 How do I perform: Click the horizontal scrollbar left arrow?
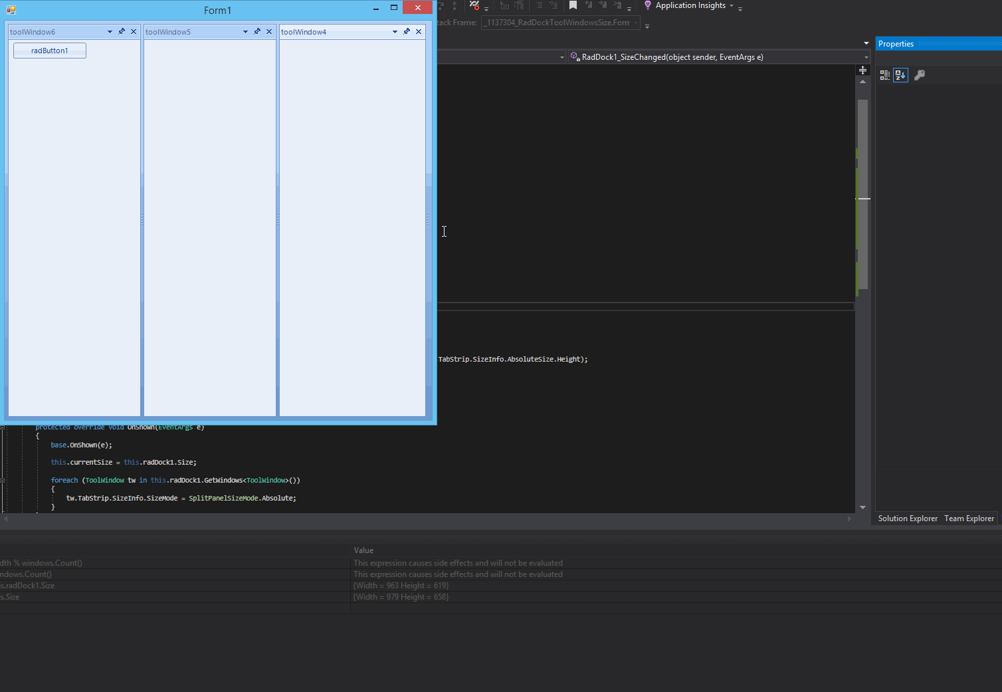6,519
